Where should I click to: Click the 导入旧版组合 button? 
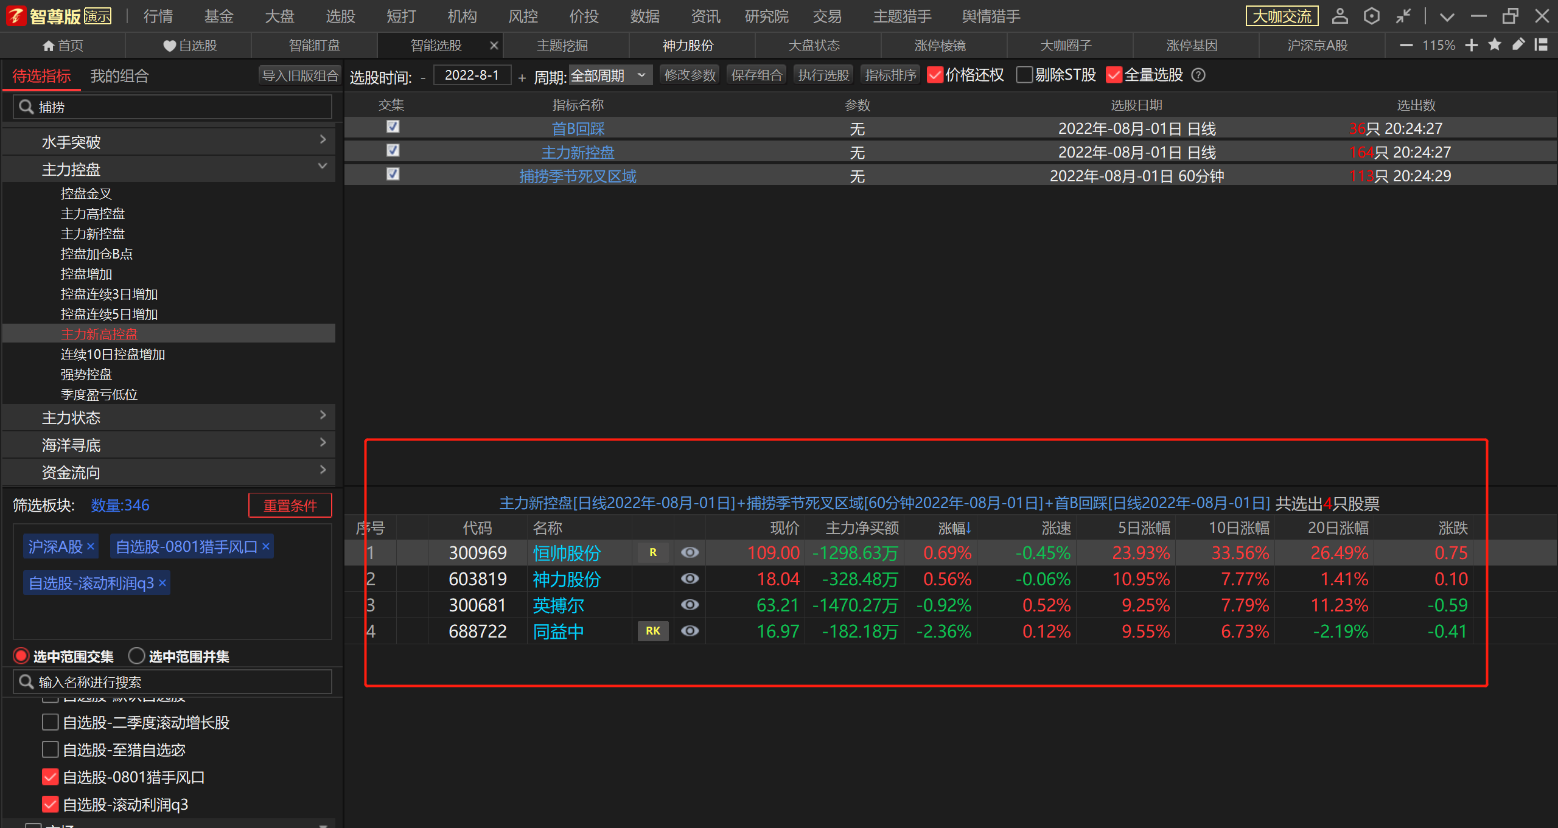[300, 75]
